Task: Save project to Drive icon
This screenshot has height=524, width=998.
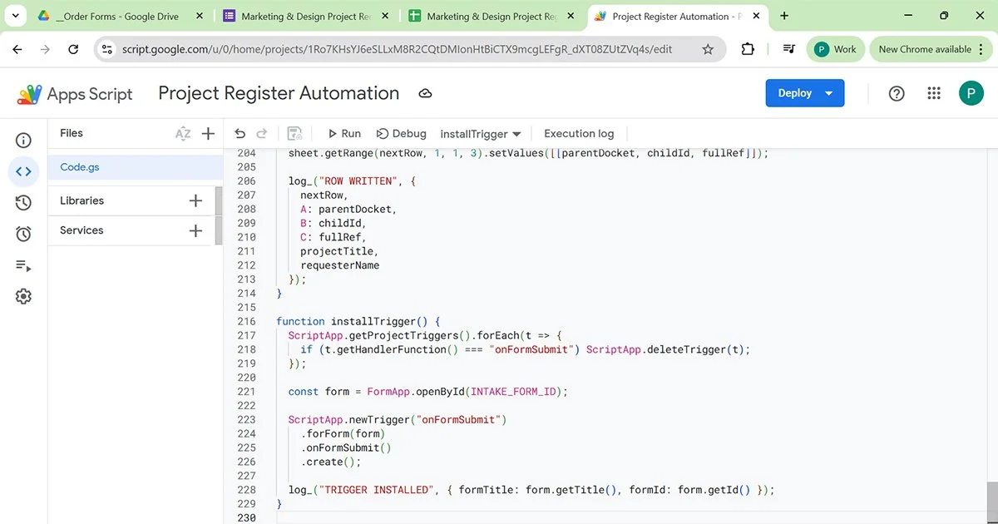Action: (294, 133)
